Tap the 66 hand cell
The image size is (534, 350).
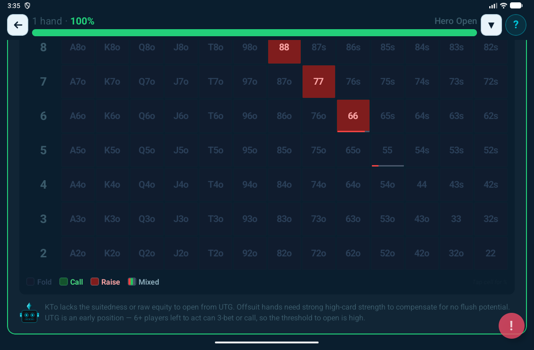(353, 116)
